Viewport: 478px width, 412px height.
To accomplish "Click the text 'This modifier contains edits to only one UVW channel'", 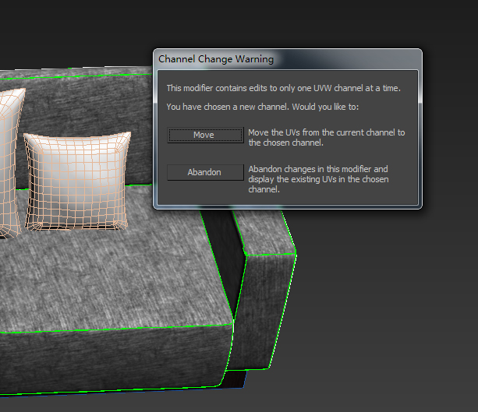I will pyautogui.click(x=265, y=88).
